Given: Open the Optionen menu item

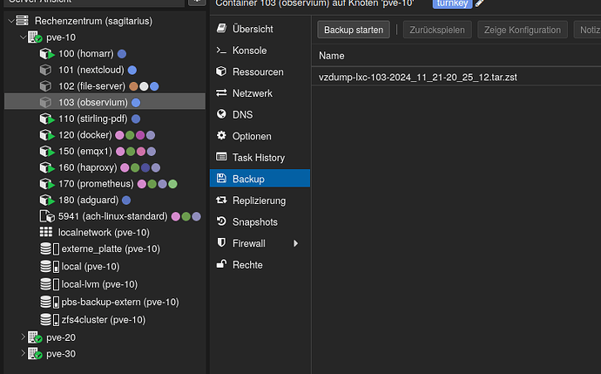Looking at the screenshot, I should coord(260,136).
